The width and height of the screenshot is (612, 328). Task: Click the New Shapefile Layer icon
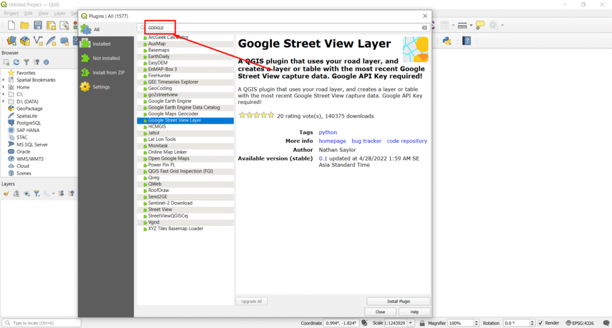(38, 41)
